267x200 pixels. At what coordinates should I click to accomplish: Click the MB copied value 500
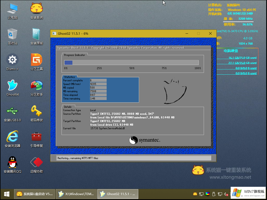tap(98, 88)
